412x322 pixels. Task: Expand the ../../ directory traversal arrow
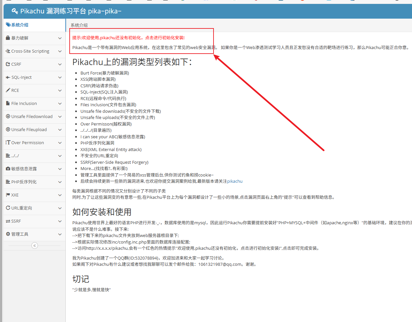60,156
